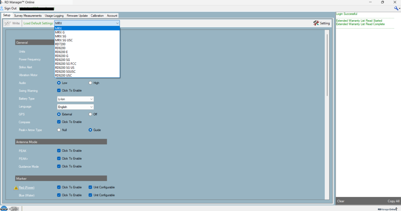Image resolution: width=401 pixels, height=211 pixels.
Task: Toggle PEAK+ antenna mode checkbox
Action: (x=59, y=158)
